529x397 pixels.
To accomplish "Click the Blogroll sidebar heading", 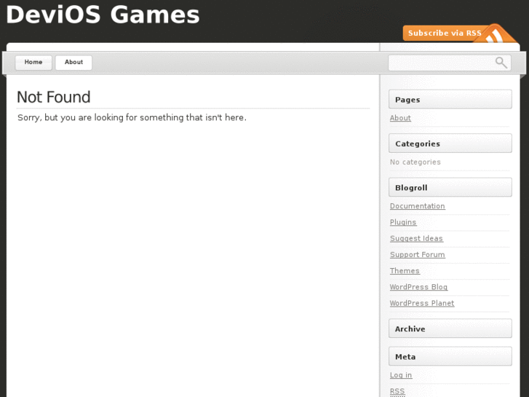I will point(450,187).
